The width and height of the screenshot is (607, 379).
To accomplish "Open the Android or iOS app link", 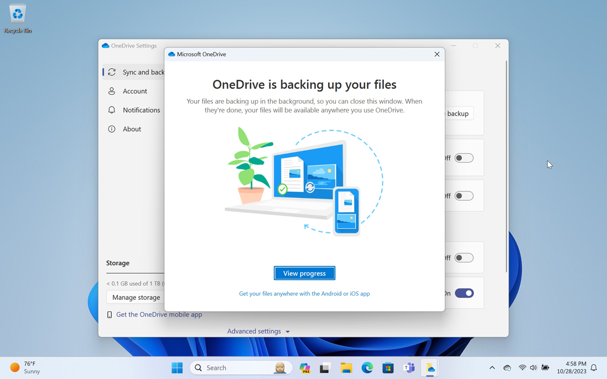I will (304, 294).
